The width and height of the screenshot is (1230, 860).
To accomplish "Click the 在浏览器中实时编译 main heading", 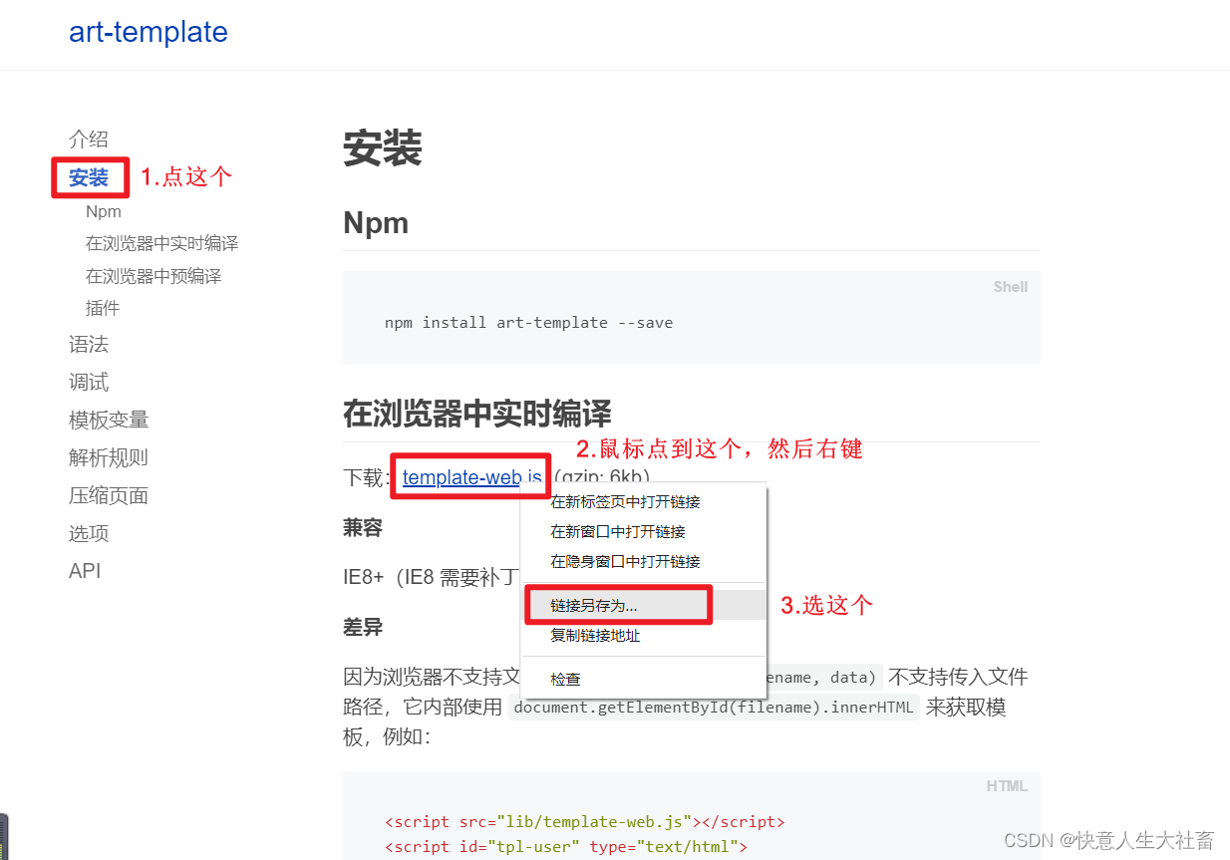I will point(477,413).
